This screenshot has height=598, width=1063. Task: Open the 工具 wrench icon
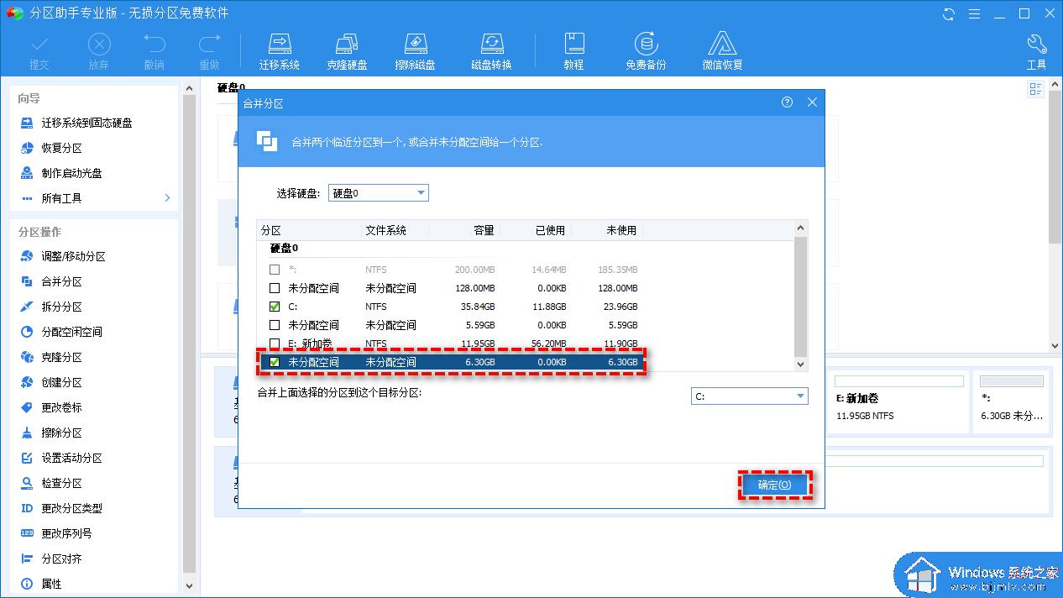click(1036, 50)
